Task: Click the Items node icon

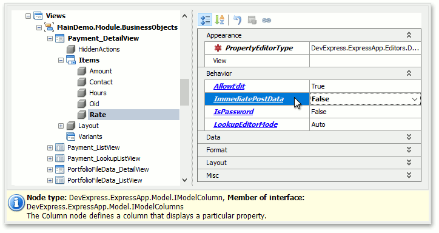Action: tap(71, 60)
